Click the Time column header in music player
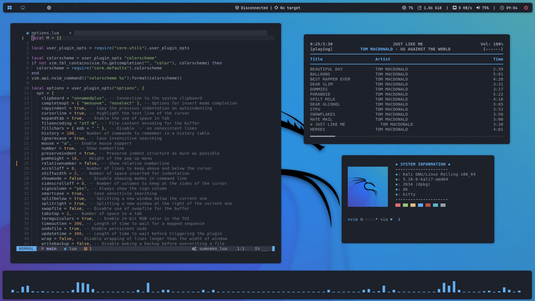The height and width of the screenshot is (301, 535). (x=498, y=59)
